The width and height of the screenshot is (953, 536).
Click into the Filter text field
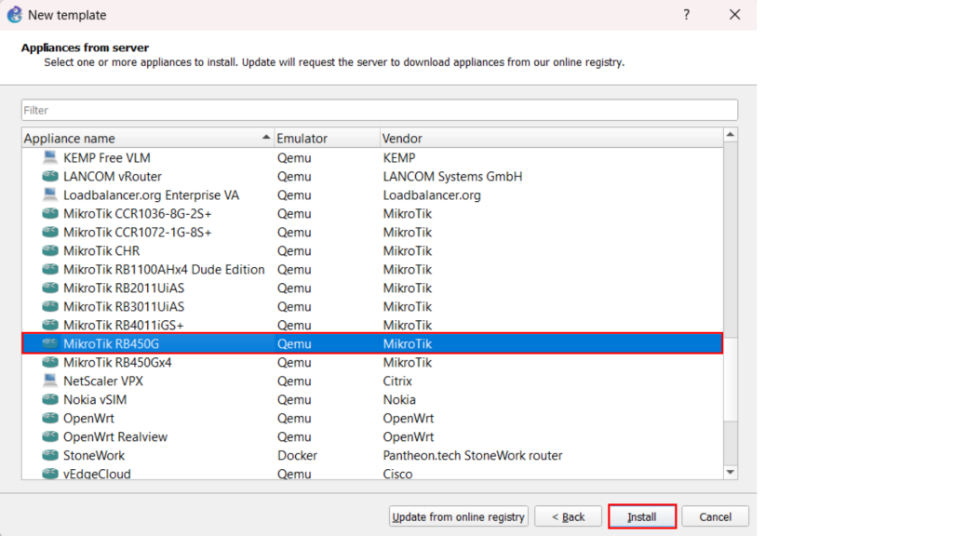tap(379, 110)
